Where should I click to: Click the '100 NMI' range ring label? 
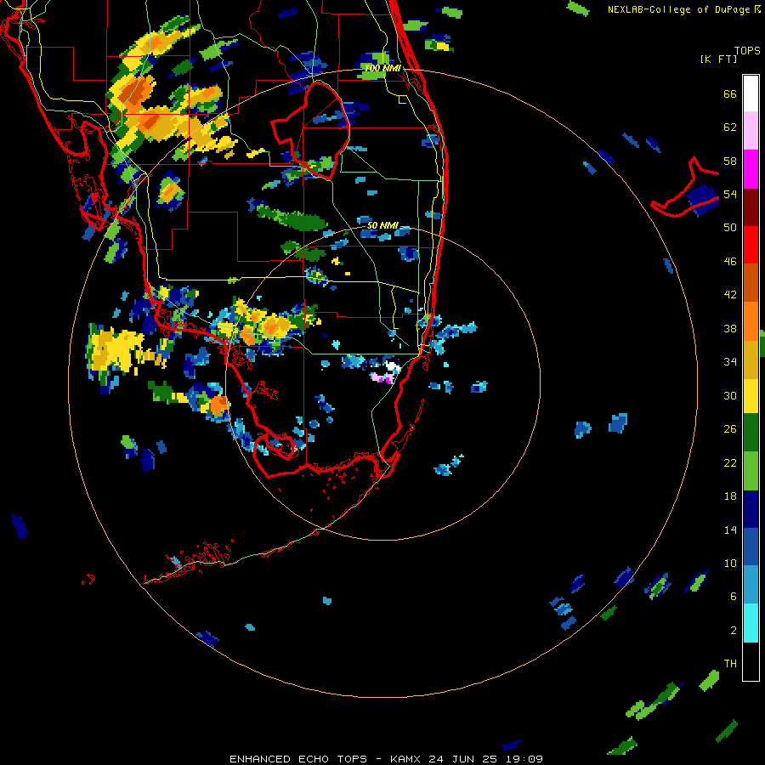coord(382,68)
